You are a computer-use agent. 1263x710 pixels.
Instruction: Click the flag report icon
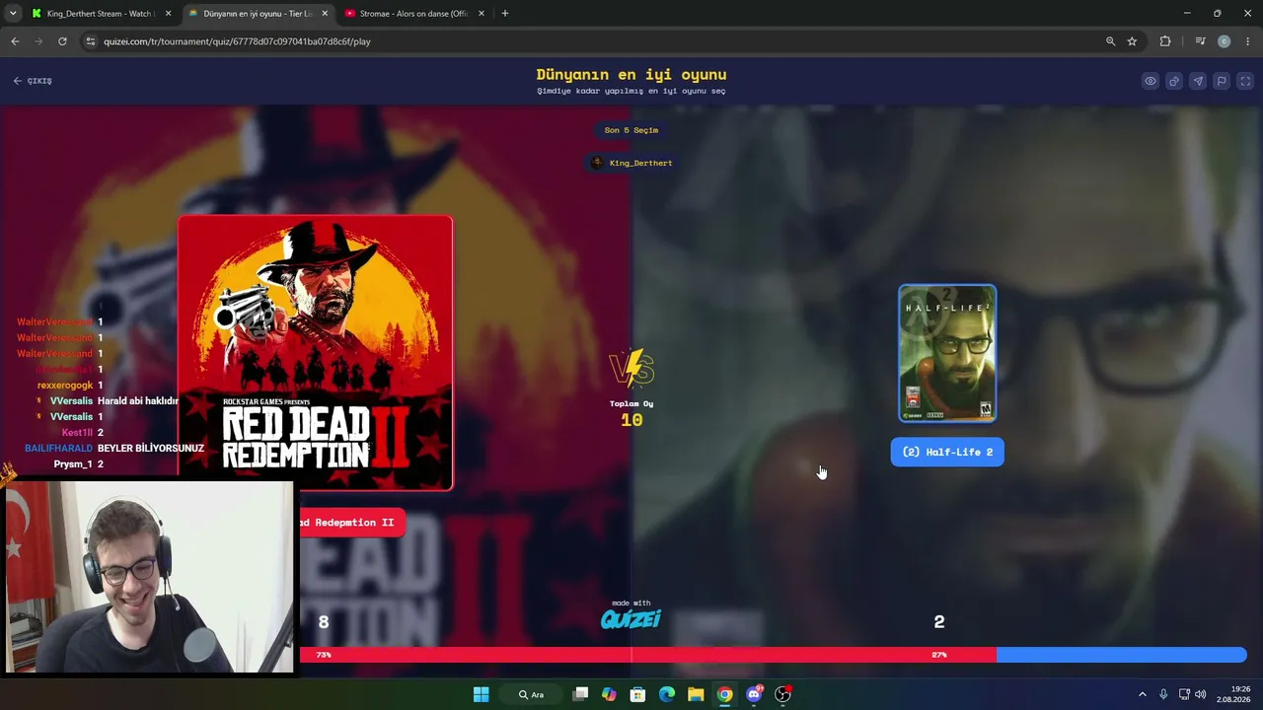point(1222,81)
